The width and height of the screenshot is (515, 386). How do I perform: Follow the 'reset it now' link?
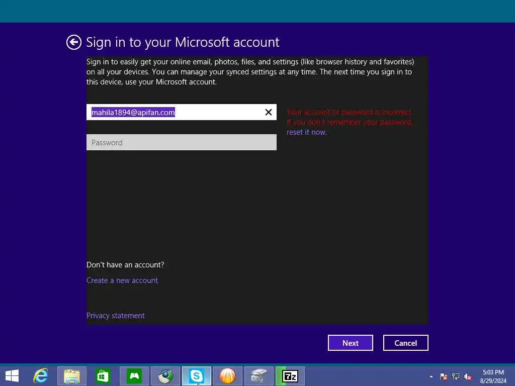(306, 132)
